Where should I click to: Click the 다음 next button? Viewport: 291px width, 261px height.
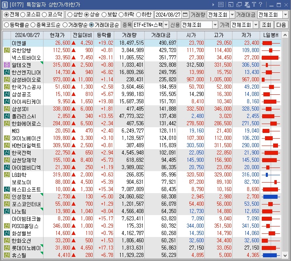tap(281, 25)
